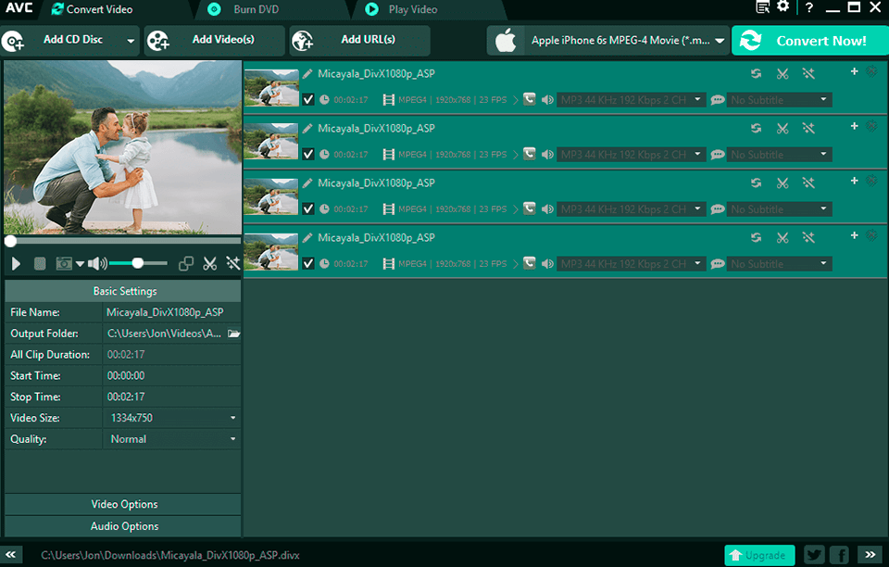
Task: Open the Facebook icon in the status bar
Action: pyautogui.click(x=839, y=554)
